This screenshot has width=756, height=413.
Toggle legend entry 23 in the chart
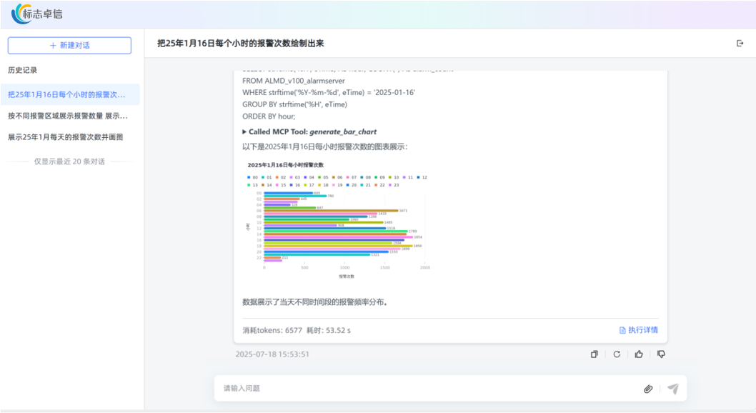394,185
